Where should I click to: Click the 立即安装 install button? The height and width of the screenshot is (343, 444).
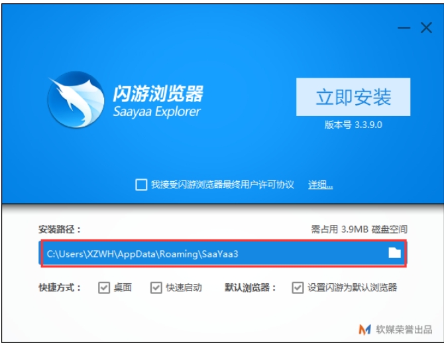(x=353, y=97)
